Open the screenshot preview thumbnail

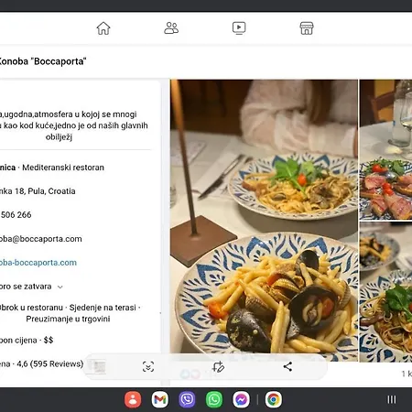coord(96,366)
